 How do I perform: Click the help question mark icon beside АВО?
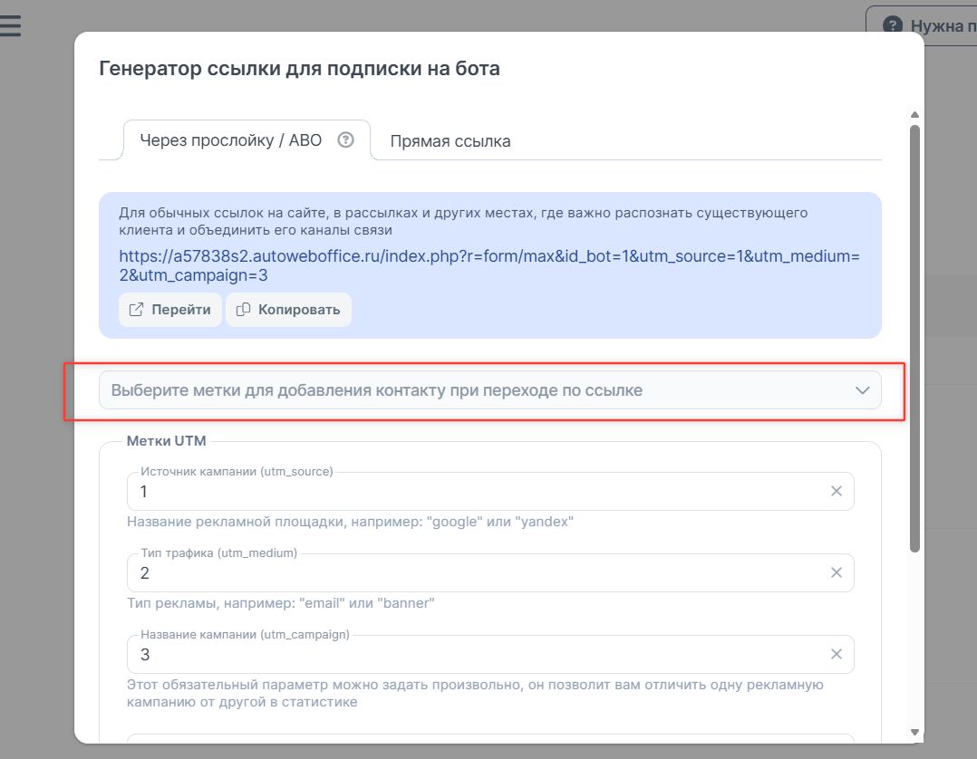(346, 140)
